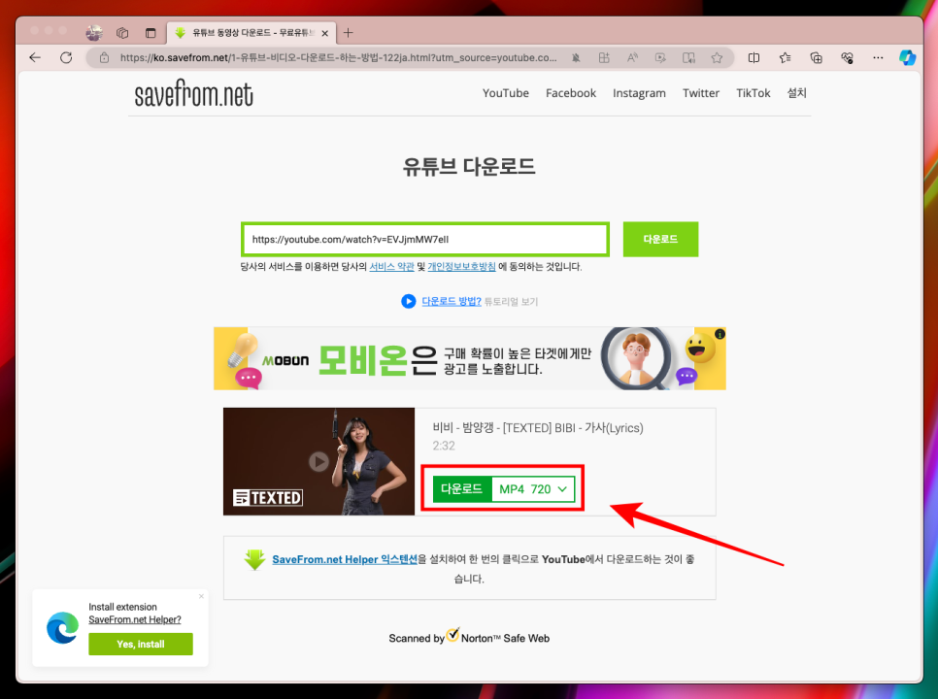Click the read aloud icon

[632, 57]
